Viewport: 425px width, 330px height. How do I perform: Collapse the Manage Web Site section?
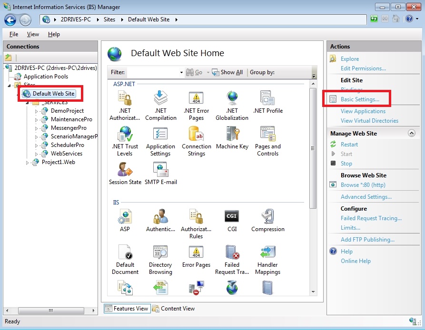click(x=412, y=134)
